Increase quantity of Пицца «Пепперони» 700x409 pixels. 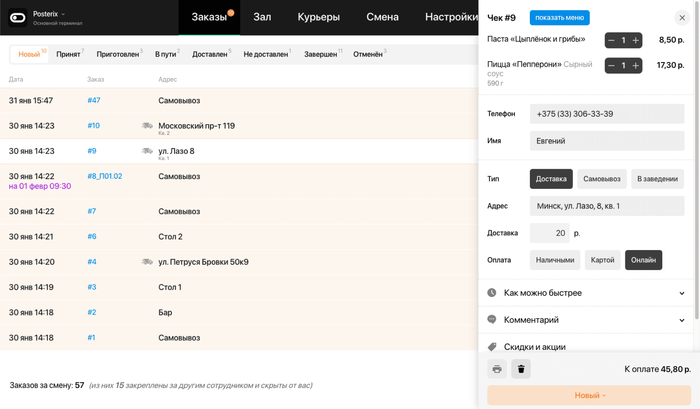[x=636, y=65]
